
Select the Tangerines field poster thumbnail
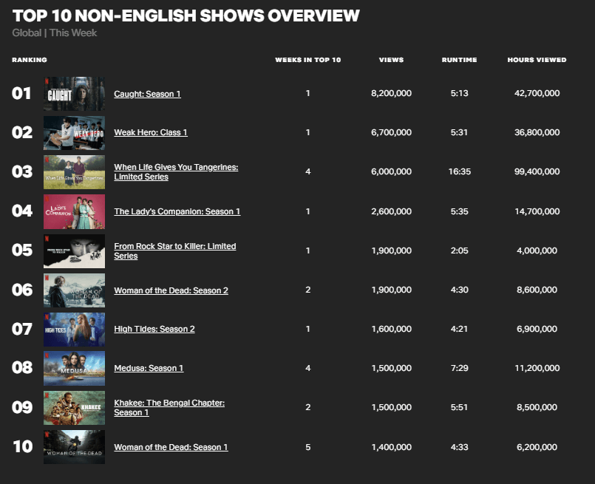coord(75,172)
